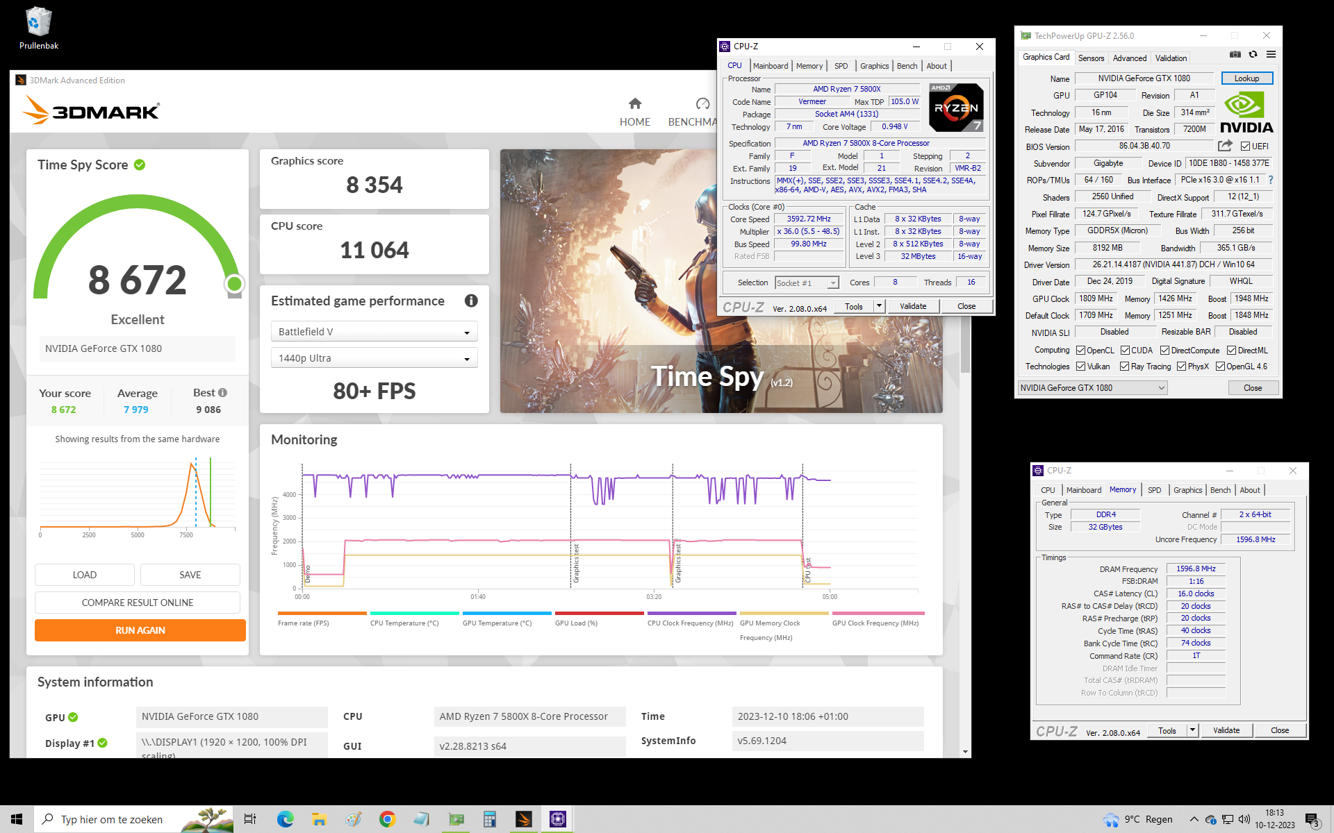Switch to Bench tab in top CPU-Z window
Screen dimensions: 1334x833
pyautogui.click(x=907, y=66)
